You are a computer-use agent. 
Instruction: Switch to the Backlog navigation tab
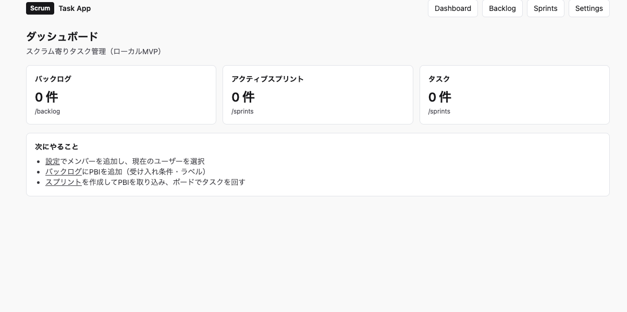502,8
